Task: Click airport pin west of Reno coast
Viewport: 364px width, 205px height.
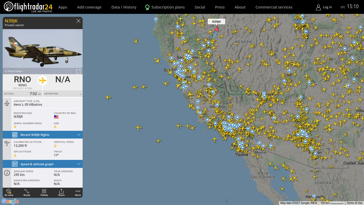Action: click(x=156, y=19)
